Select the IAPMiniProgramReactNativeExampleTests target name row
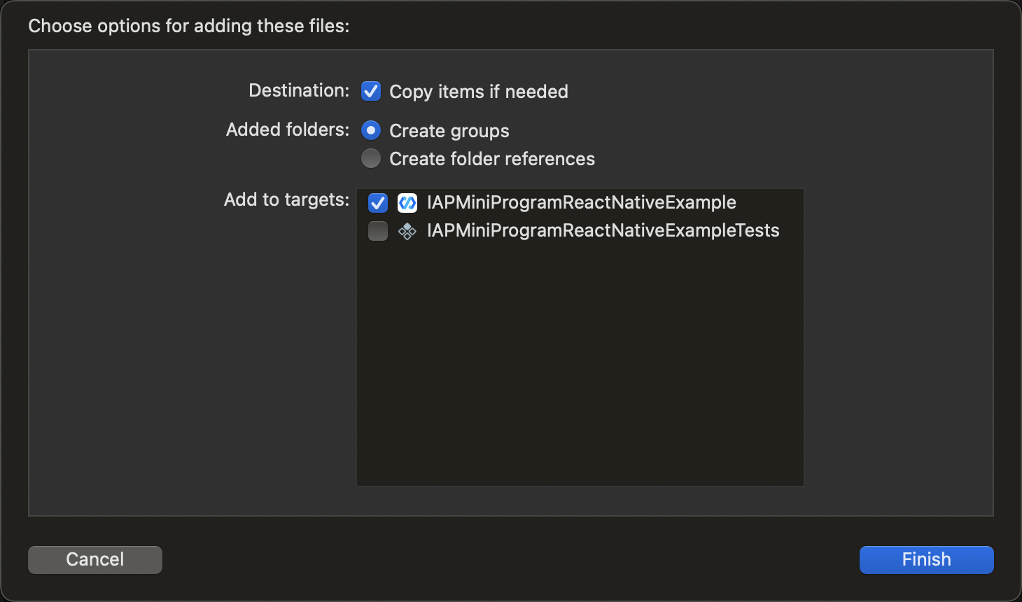Image resolution: width=1022 pixels, height=602 pixels. 603,231
